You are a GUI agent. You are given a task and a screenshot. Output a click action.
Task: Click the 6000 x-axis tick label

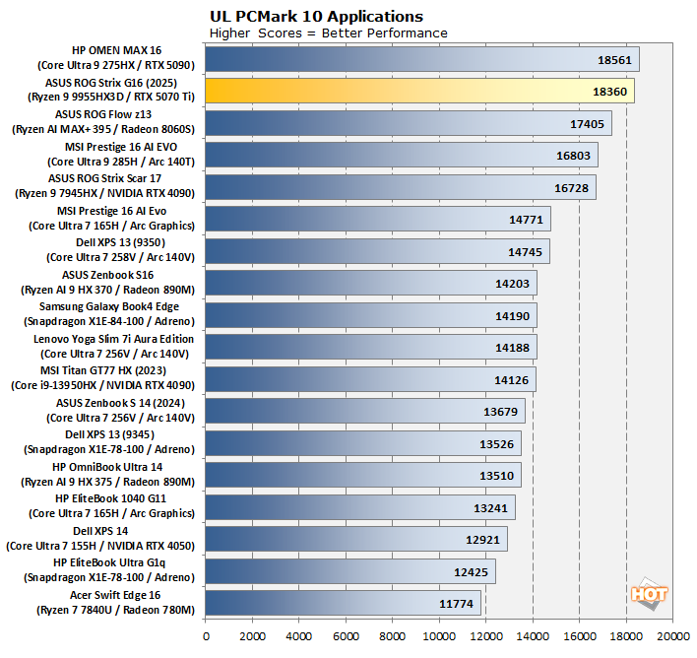point(346,636)
